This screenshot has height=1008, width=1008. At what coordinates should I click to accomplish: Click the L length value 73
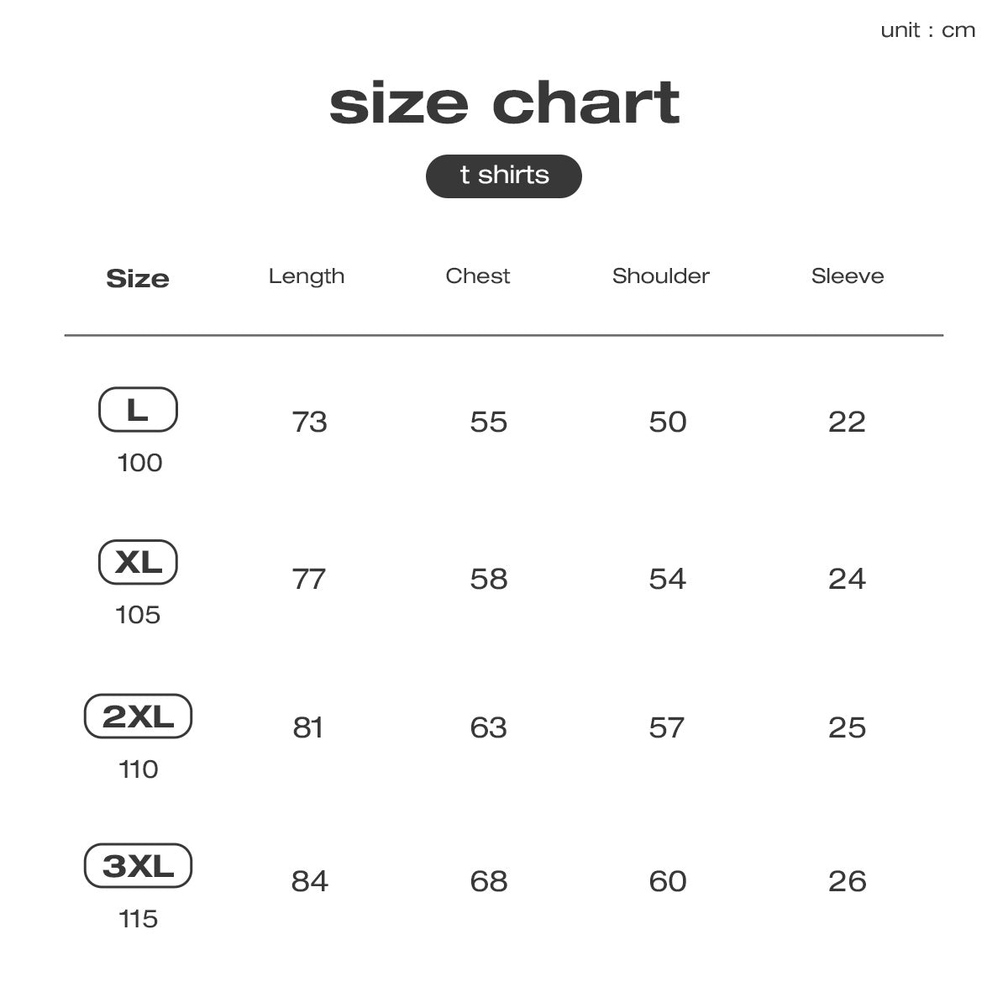pyautogui.click(x=309, y=422)
